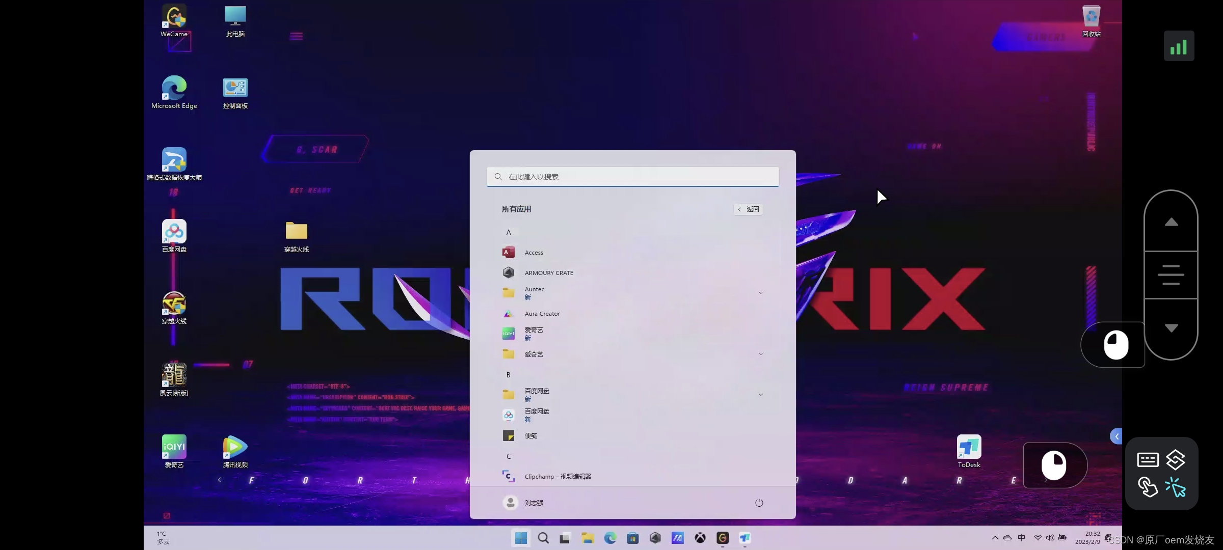Show hidden tray icons chevron
Viewport: 1223px width, 550px height.
[x=995, y=538]
